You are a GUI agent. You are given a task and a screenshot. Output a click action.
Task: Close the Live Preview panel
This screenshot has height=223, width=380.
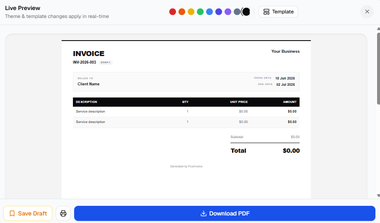367,12
